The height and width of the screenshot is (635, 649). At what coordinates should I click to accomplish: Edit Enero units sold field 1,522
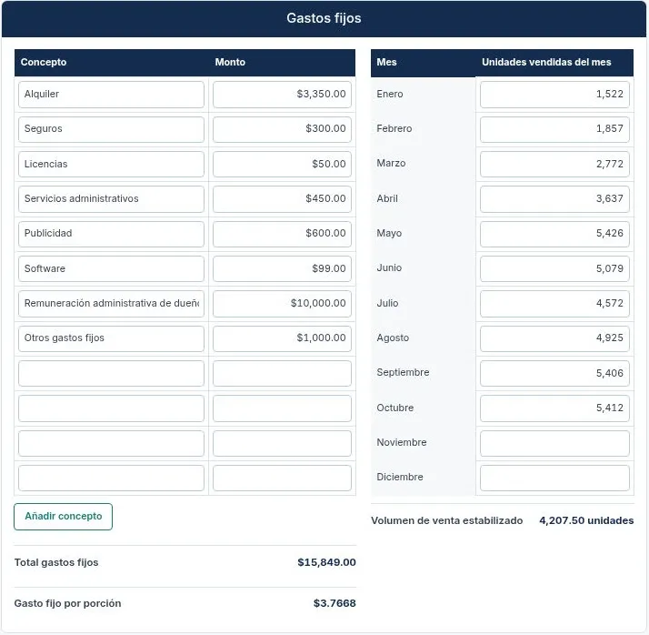click(x=554, y=94)
